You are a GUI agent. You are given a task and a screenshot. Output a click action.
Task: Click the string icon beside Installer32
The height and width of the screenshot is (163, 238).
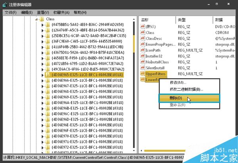pos(142,56)
